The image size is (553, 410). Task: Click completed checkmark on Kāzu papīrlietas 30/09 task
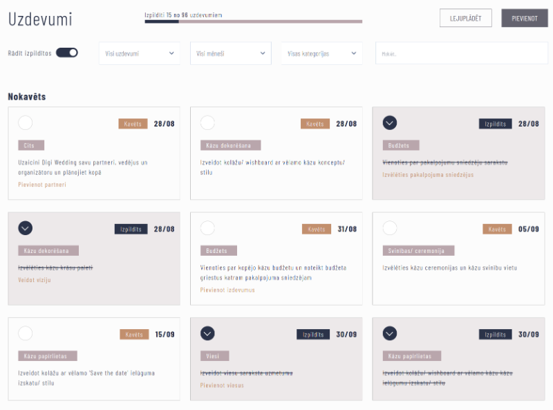(390, 334)
